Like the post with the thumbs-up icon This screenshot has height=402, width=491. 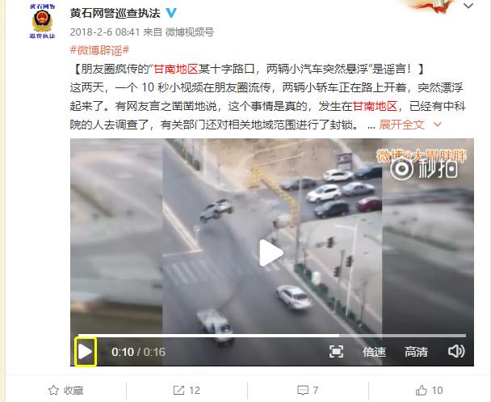coord(422,390)
